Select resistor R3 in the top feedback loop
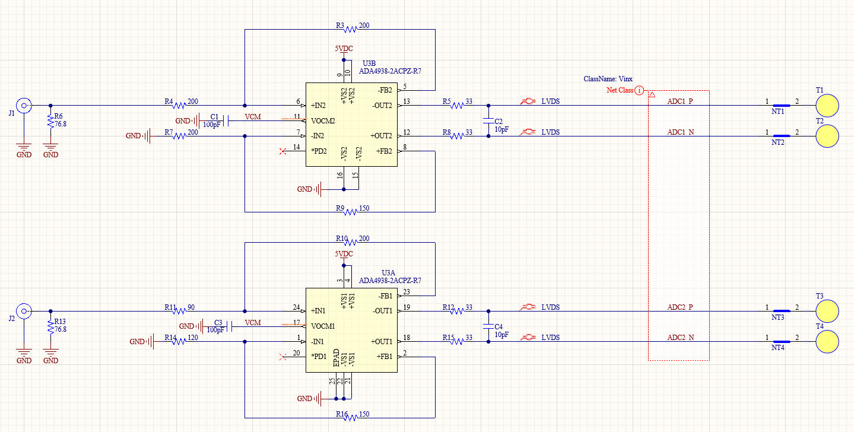The width and height of the screenshot is (854, 432). coord(350,29)
